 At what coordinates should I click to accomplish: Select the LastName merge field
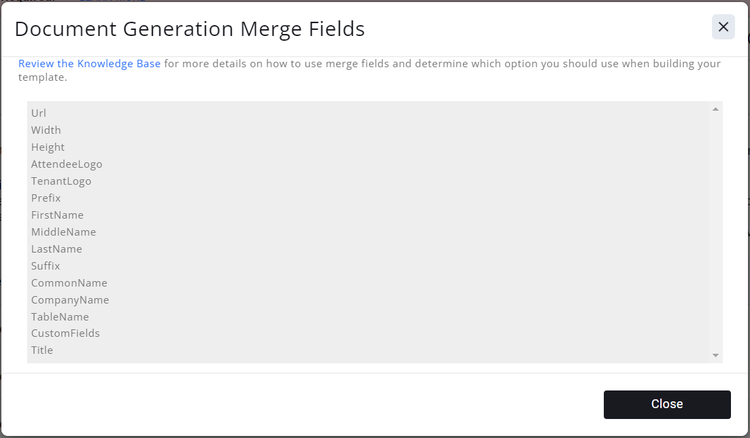[56, 249]
